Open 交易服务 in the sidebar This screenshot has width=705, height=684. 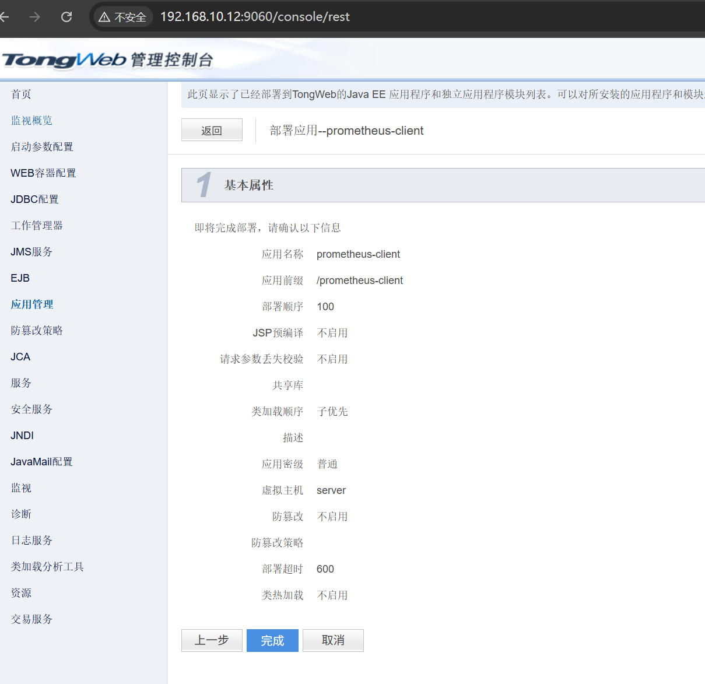click(31, 619)
